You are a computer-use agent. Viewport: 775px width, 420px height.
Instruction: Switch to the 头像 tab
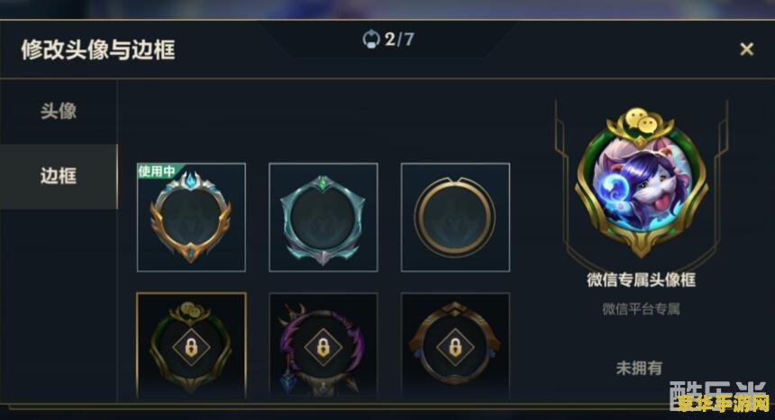[x=59, y=111]
